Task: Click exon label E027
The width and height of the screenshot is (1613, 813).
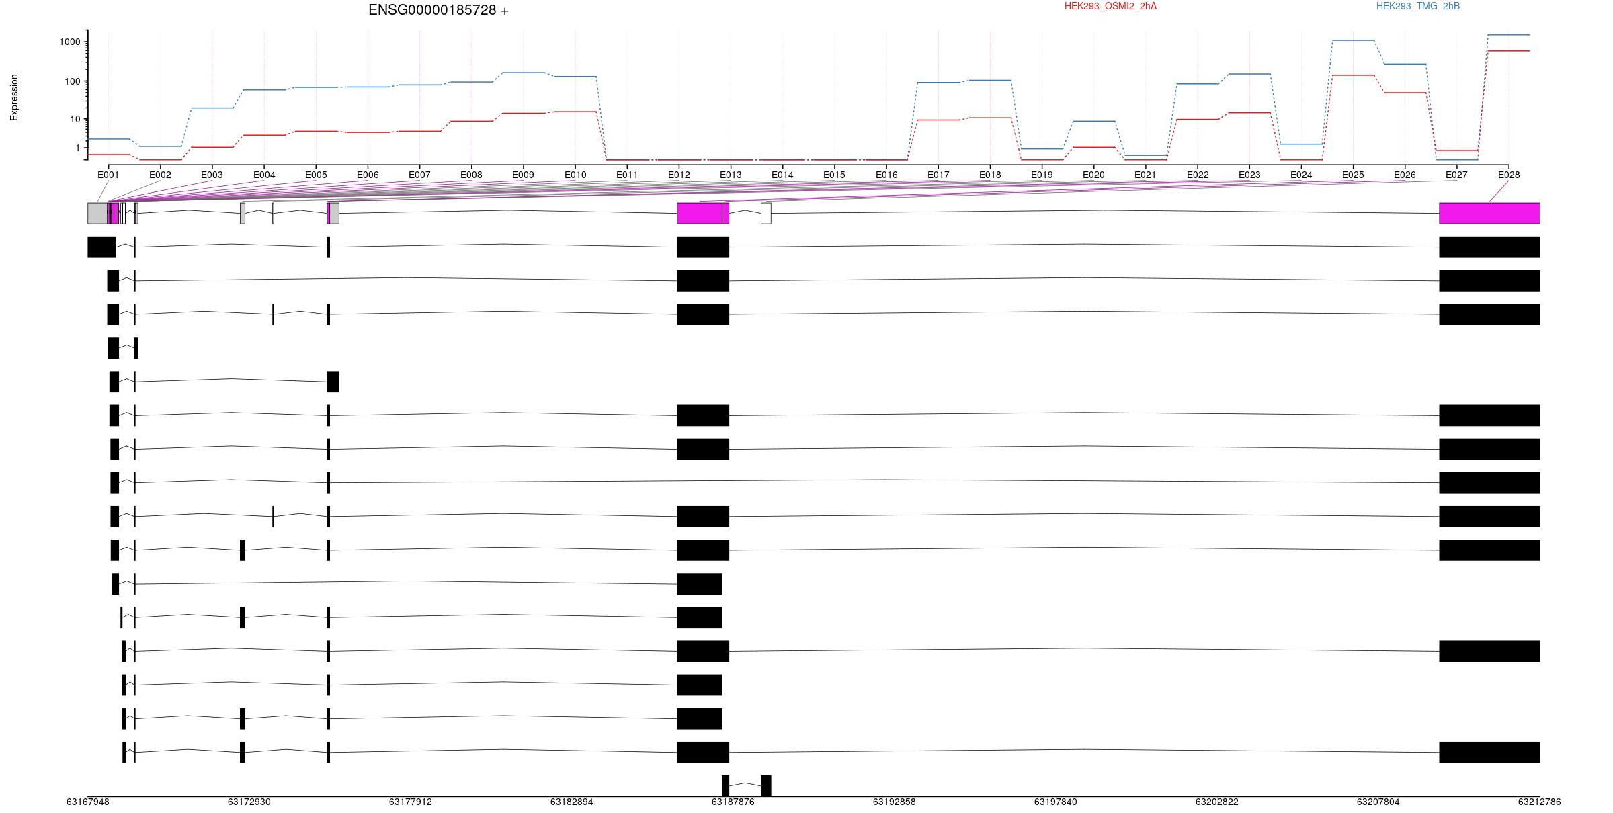Action: [x=1456, y=175]
